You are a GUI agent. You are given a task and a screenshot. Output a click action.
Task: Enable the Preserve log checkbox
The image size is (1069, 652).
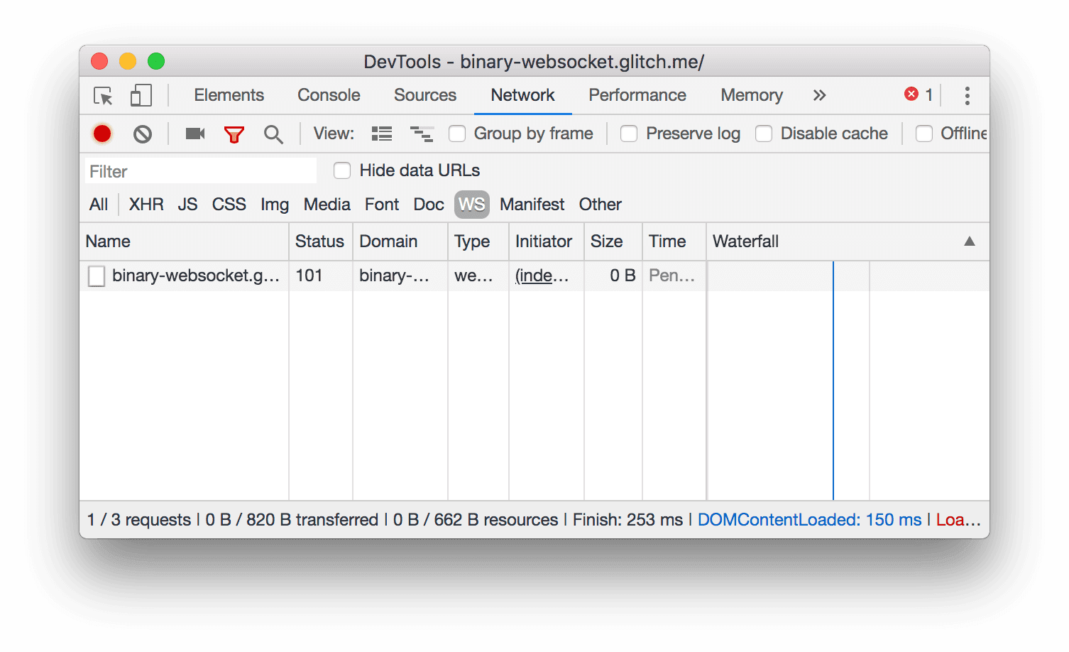(629, 134)
